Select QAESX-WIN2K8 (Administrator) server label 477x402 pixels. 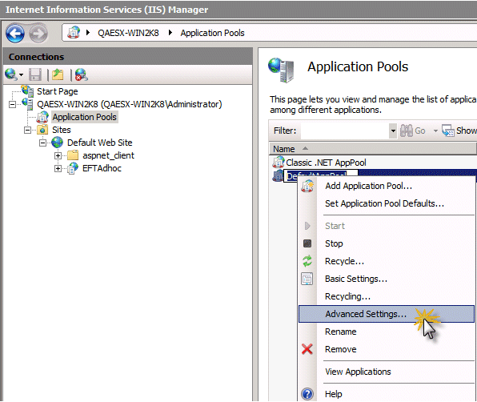(x=130, y=104)
